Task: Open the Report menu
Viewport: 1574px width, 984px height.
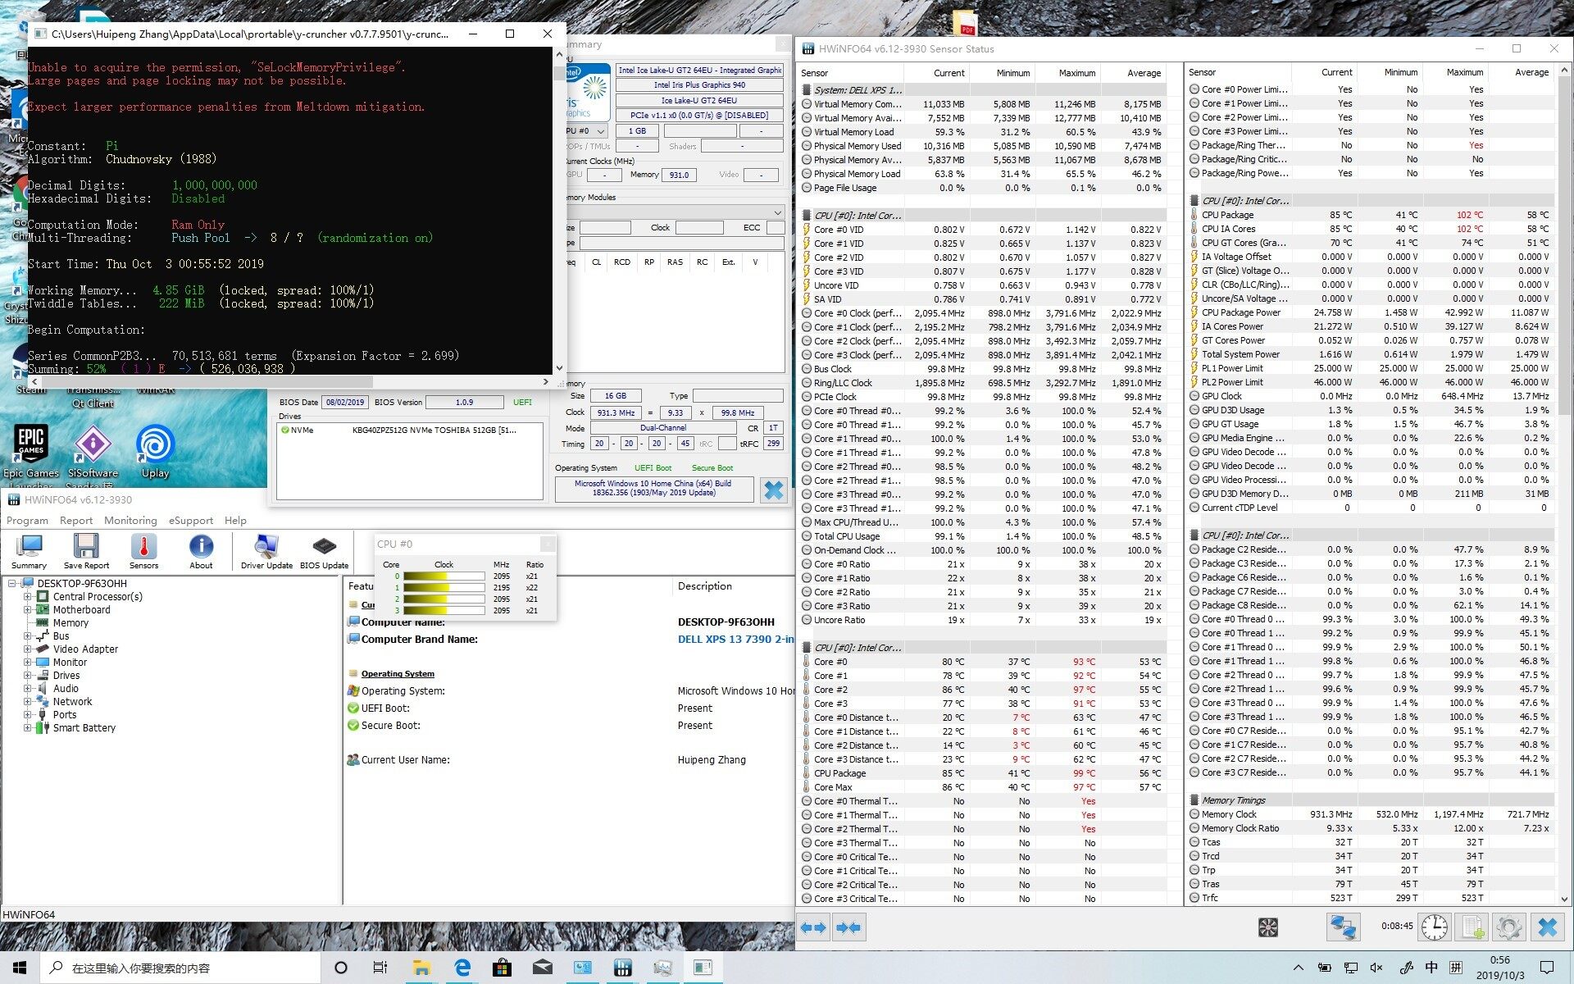Action: pyautogui.click(x=76, y=521)
